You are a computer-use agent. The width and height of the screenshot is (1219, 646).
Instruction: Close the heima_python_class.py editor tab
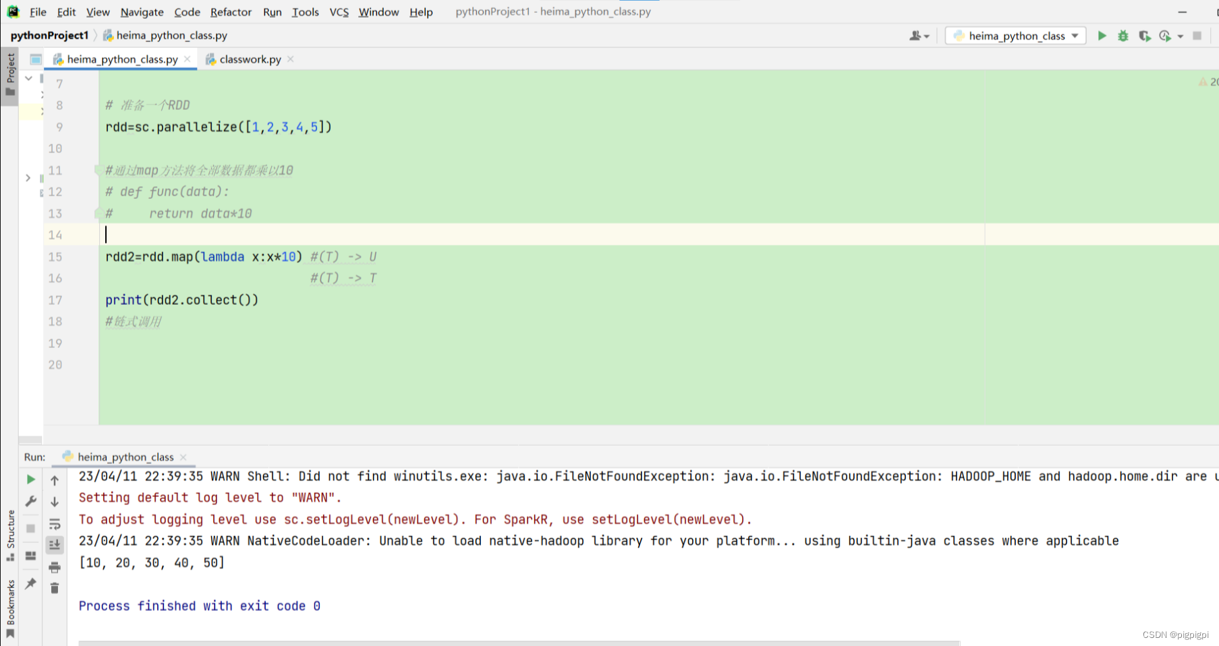pyautogui.click(x=188, y=59)
